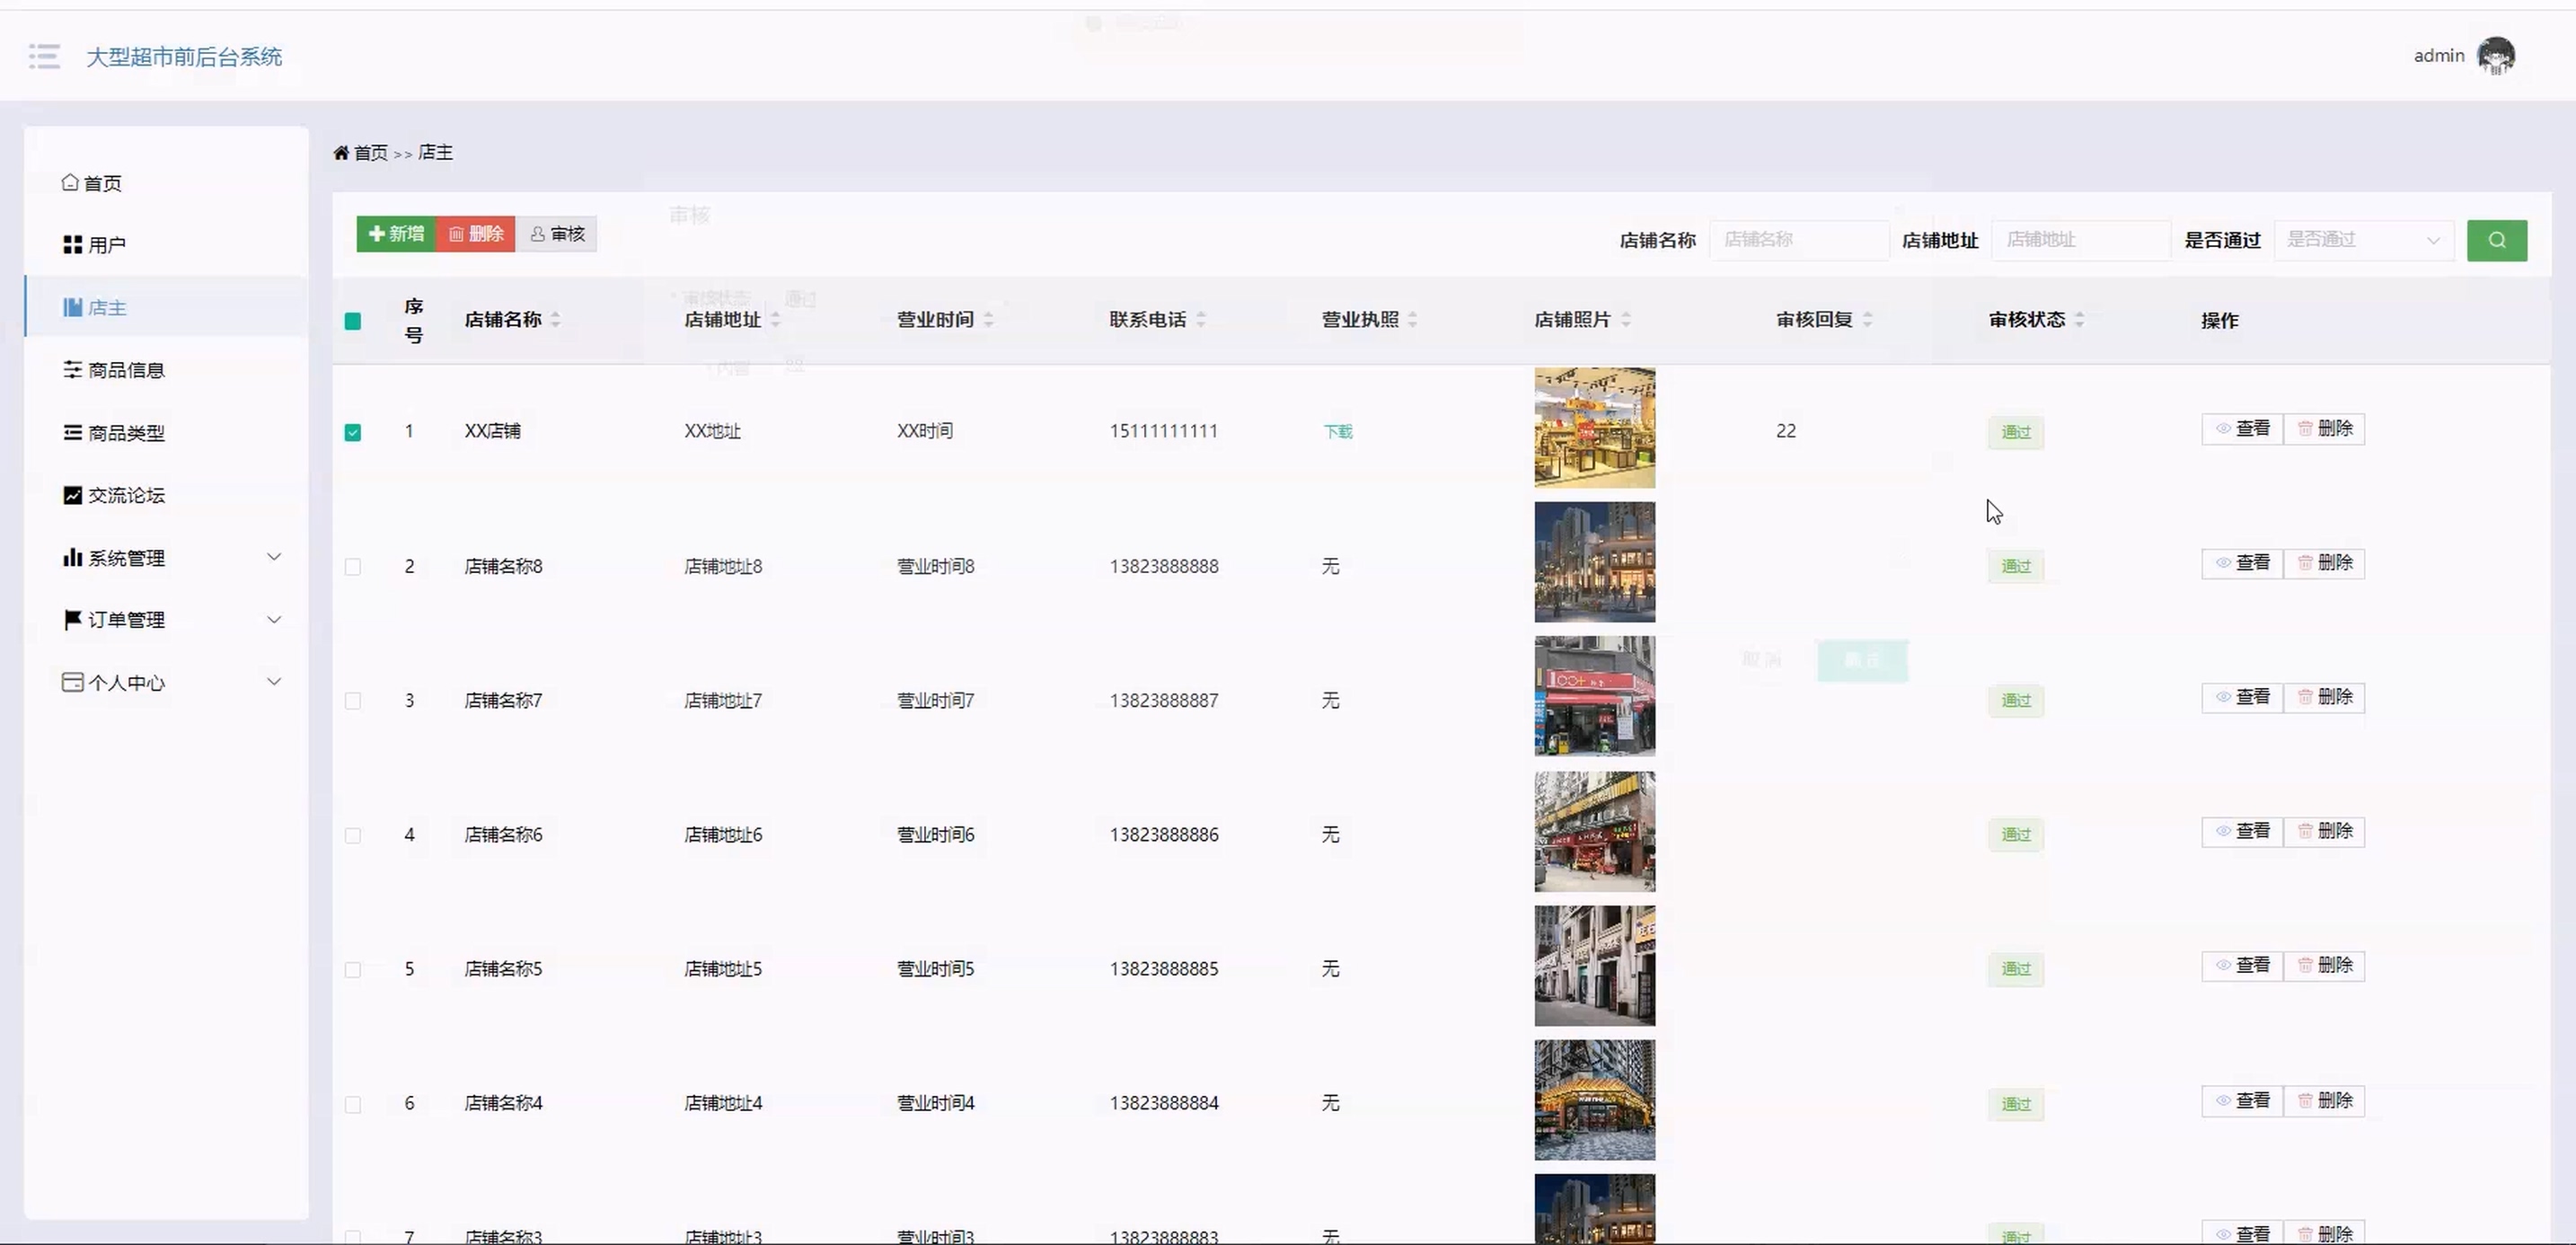This screenshot has height=1245, width=2576.
Task: Click the admin avatar icon
Action: pyautogui.click(x=2495, y=56)
